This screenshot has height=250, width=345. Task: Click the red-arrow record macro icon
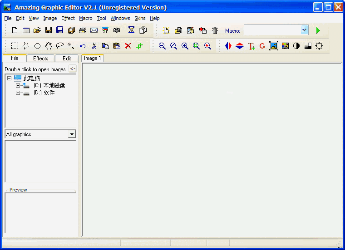tap(202, 30)
